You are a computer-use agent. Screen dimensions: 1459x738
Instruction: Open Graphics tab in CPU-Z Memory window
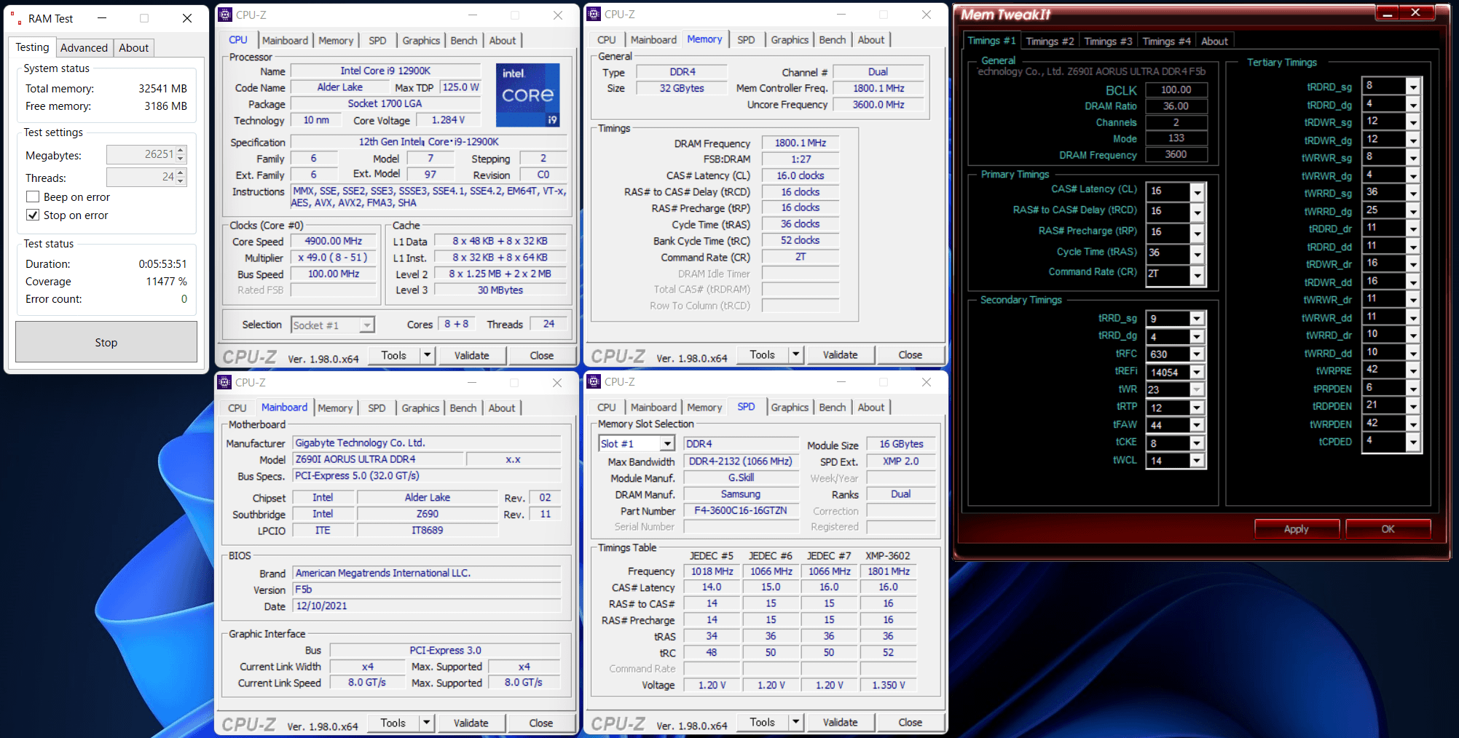coord(790,40)
